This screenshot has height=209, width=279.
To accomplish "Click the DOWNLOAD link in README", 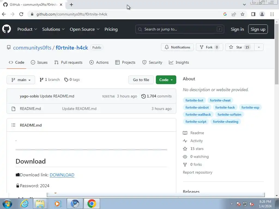I will pos(62,175).
